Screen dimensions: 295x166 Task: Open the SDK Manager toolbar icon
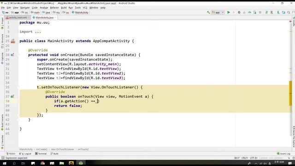click(278, 12)
